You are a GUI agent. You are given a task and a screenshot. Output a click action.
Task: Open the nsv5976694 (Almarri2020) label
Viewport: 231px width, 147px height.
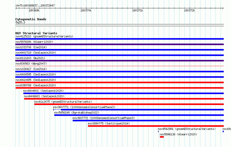click(34, 42)
